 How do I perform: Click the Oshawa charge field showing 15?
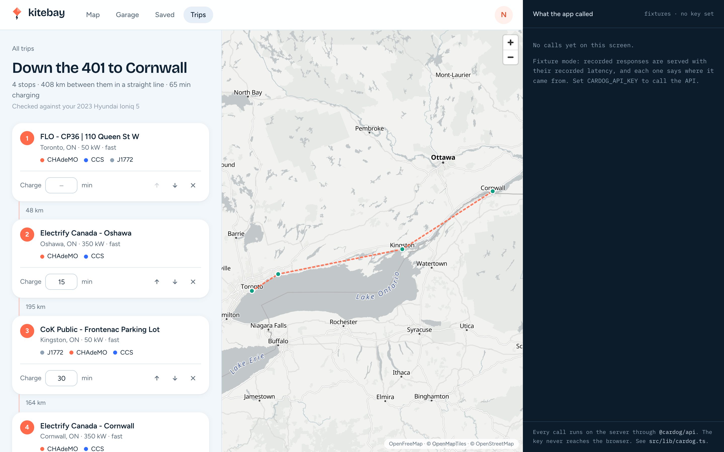[x=61, y=281]
